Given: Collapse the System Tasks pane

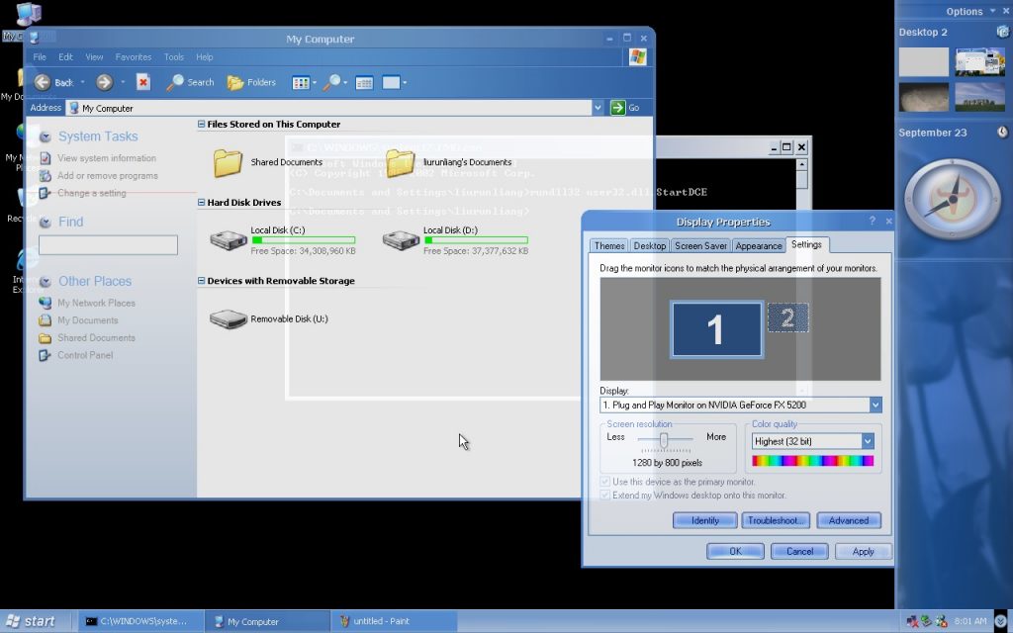Looking at the screenshot, I should (x=46, y=136).
